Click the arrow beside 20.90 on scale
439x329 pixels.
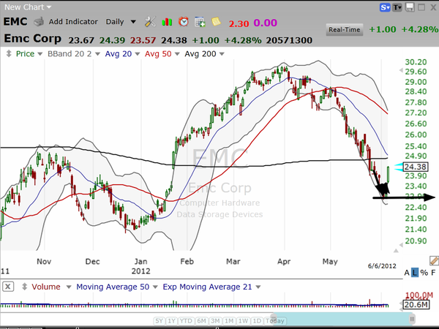tap(401, 245)
